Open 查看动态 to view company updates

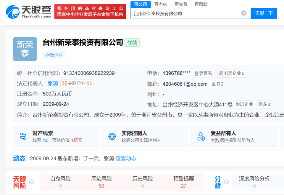[x=127, y=159]
